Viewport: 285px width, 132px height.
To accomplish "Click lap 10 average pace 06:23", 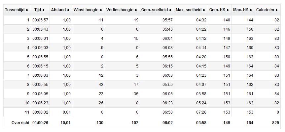I will click(x=167, y=103).
